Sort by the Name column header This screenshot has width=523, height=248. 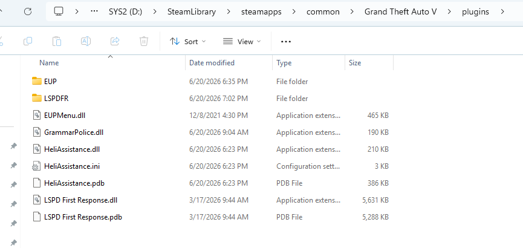[49, 63]
